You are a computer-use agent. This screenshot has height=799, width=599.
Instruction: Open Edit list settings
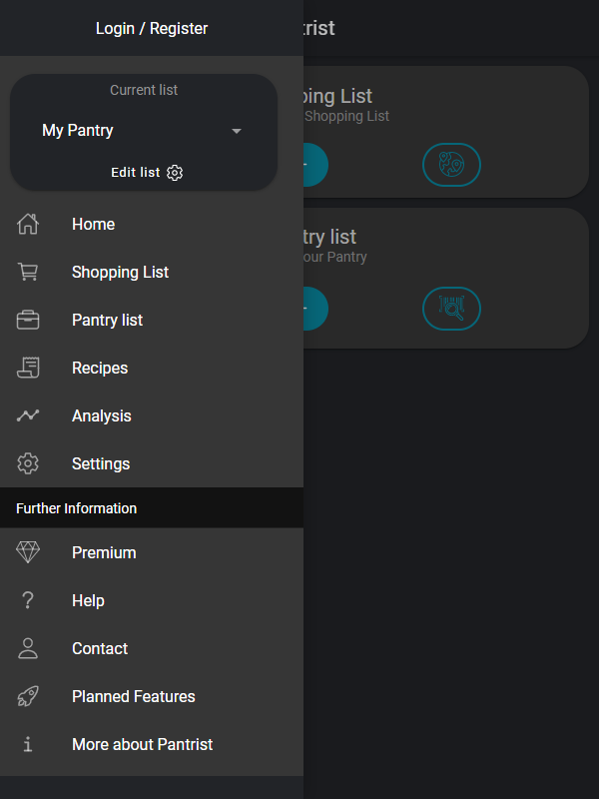147,172
